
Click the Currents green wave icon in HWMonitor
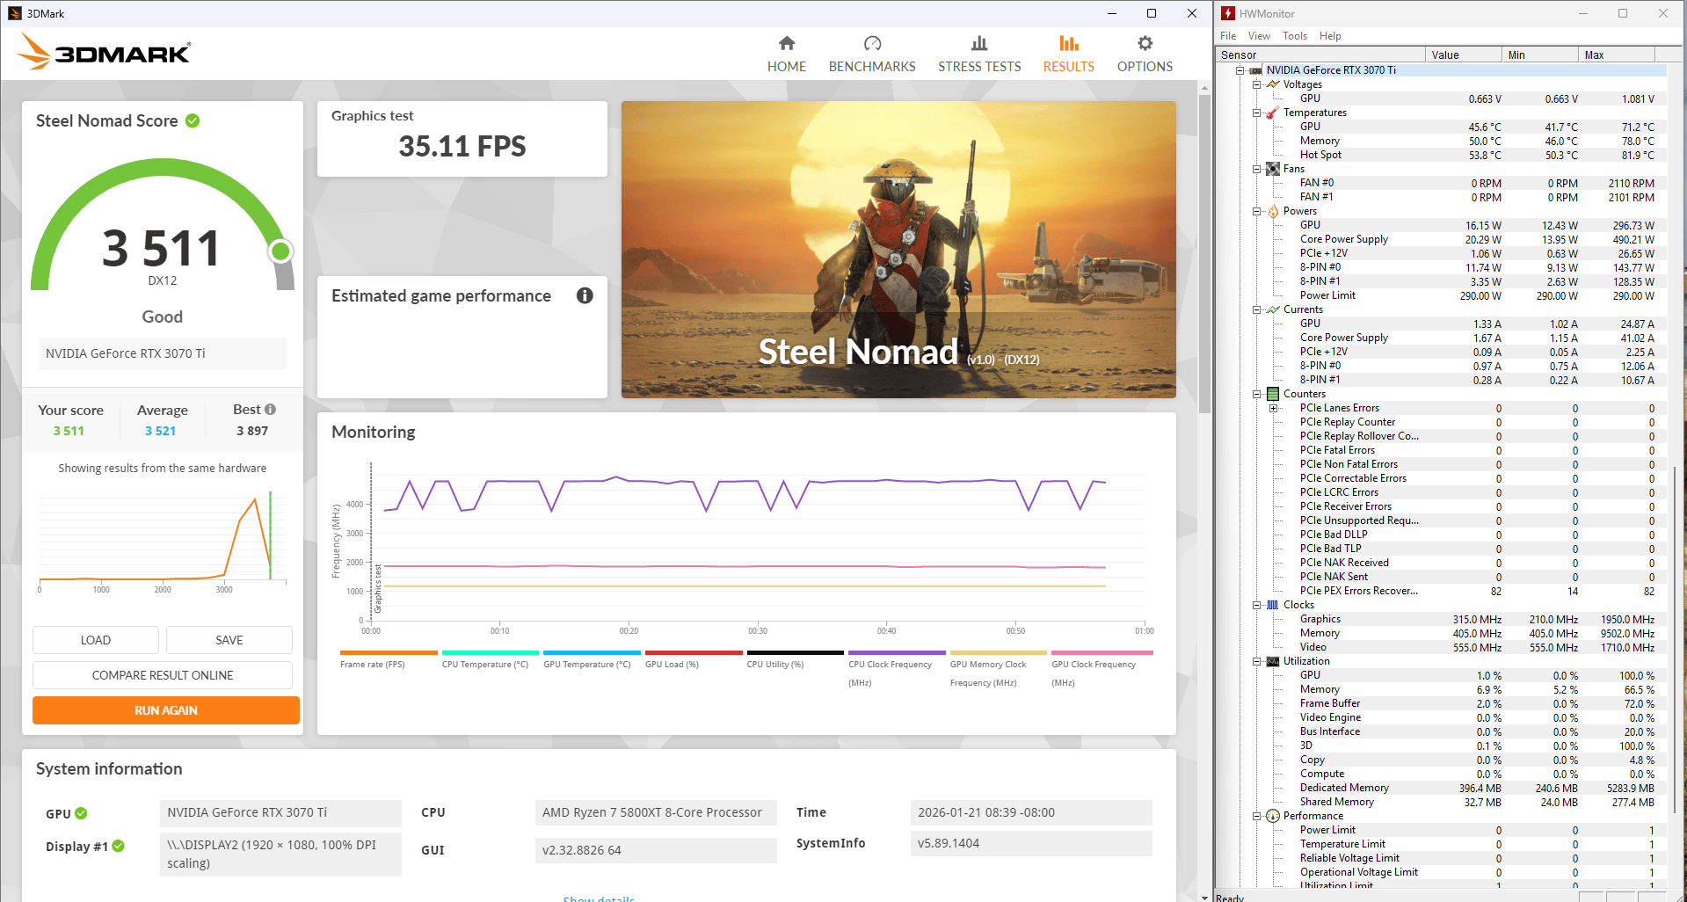click(1272, 309)
